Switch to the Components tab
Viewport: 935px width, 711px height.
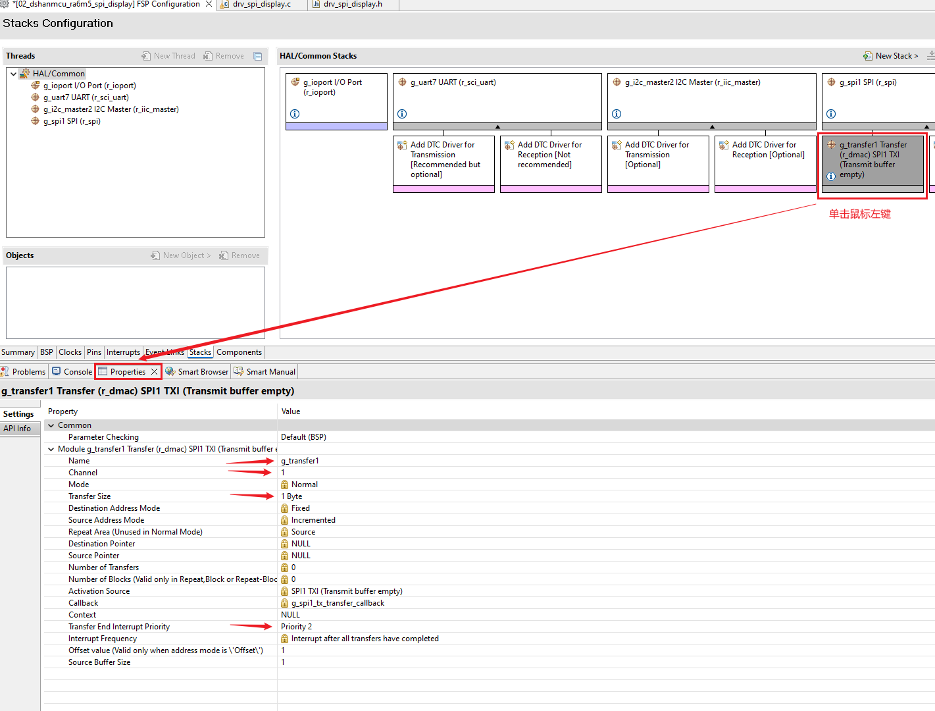240,352
